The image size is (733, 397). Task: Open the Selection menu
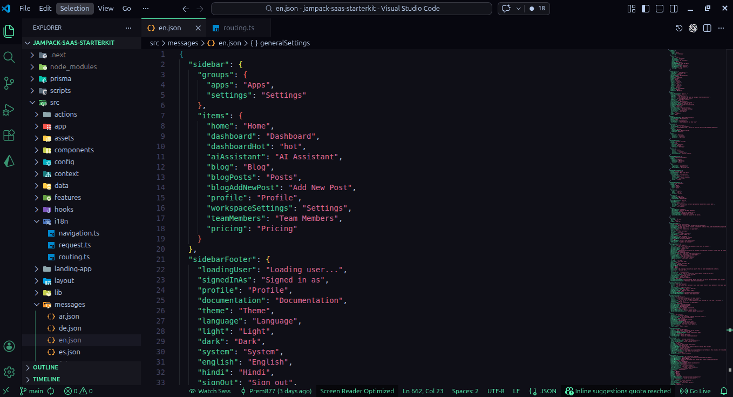75,9
